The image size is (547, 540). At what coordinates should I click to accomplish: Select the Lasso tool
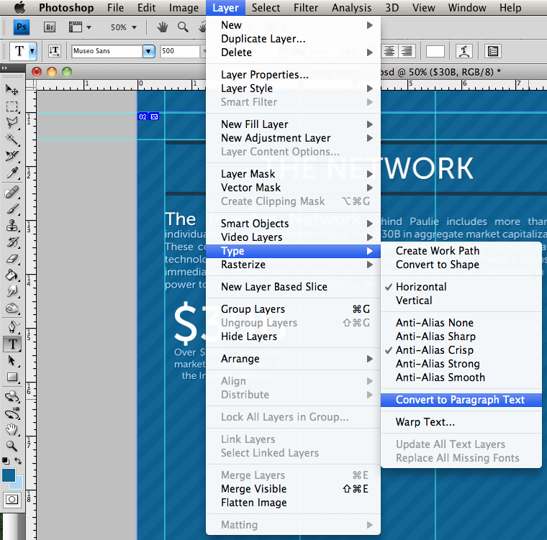coord(12,123)
